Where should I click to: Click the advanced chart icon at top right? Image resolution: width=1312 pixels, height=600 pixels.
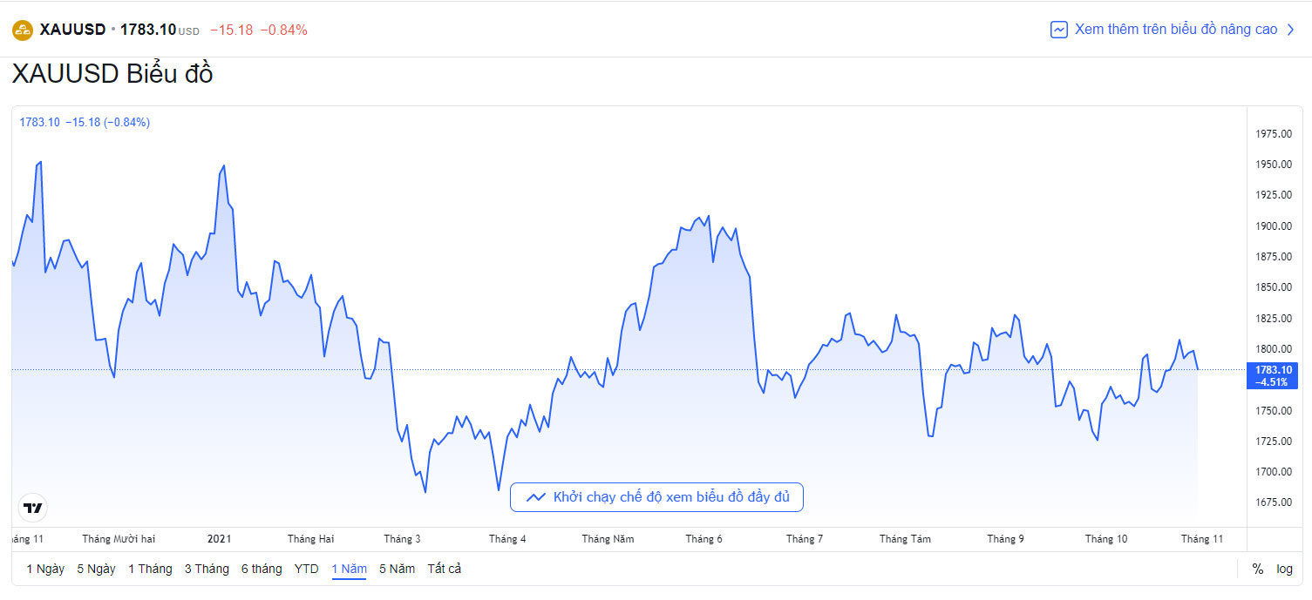click(x=1059, y=30)
